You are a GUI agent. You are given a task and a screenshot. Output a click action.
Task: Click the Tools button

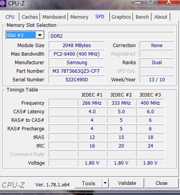[x=89, y=183]
